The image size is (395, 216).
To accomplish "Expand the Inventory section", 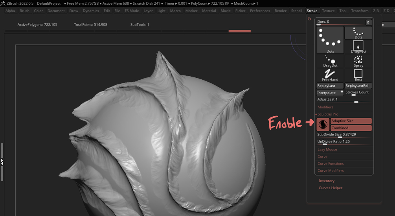I will point(327,181).
